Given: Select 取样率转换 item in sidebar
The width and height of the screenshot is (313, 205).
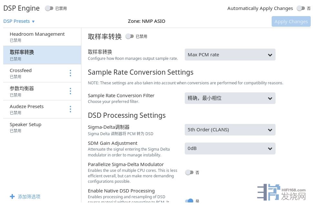Looking at the screenshot, I should [x=22, y=55].
